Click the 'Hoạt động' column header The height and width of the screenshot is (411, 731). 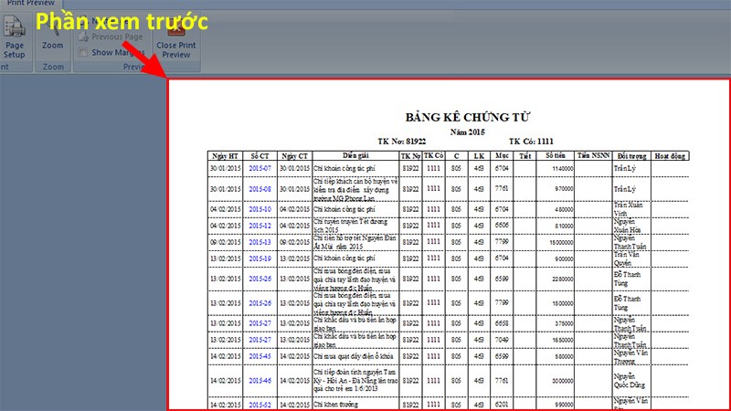pos(670,156)
